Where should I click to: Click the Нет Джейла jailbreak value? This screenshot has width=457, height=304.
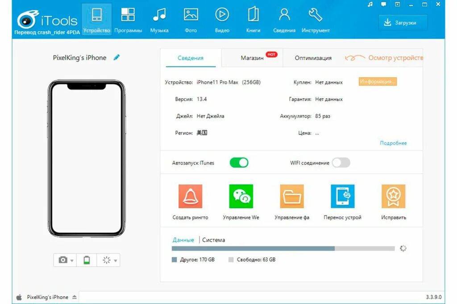tap(211, 116)
